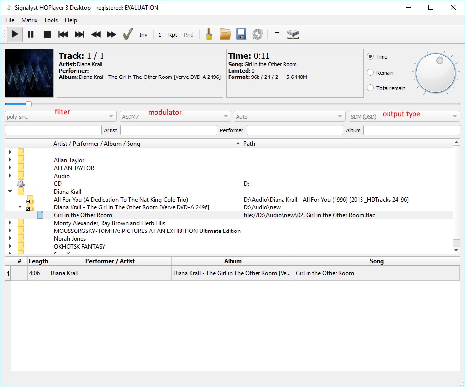The width and height of the screenshot is (465, 387).
Task: Click the green checkmark icon
Action: 128,34
